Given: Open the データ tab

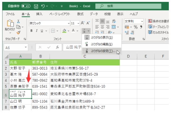Looking at the screenshot, I should coord(94,14).
